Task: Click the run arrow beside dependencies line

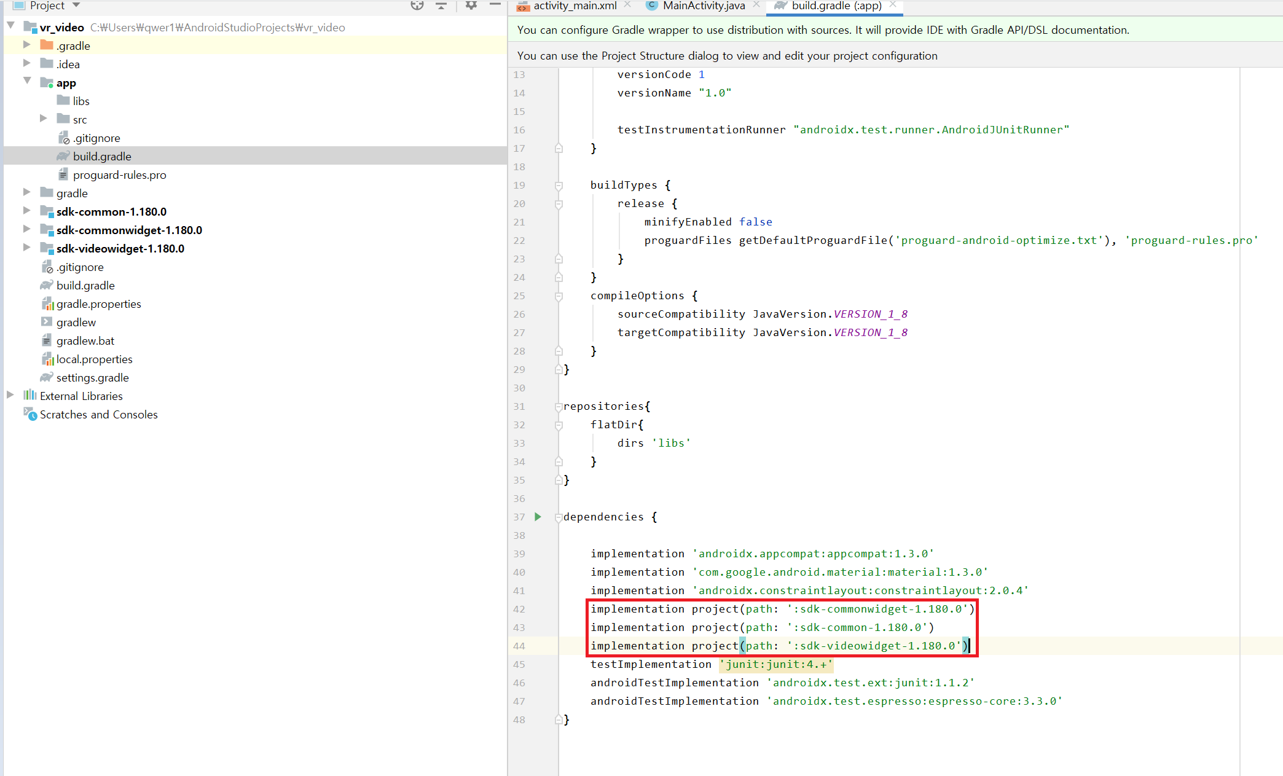Action: [538, 517]
